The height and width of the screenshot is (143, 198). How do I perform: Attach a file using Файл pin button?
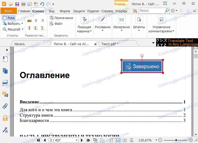coord(56,23)
